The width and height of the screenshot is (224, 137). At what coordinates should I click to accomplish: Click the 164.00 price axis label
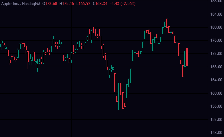[216, 80]
